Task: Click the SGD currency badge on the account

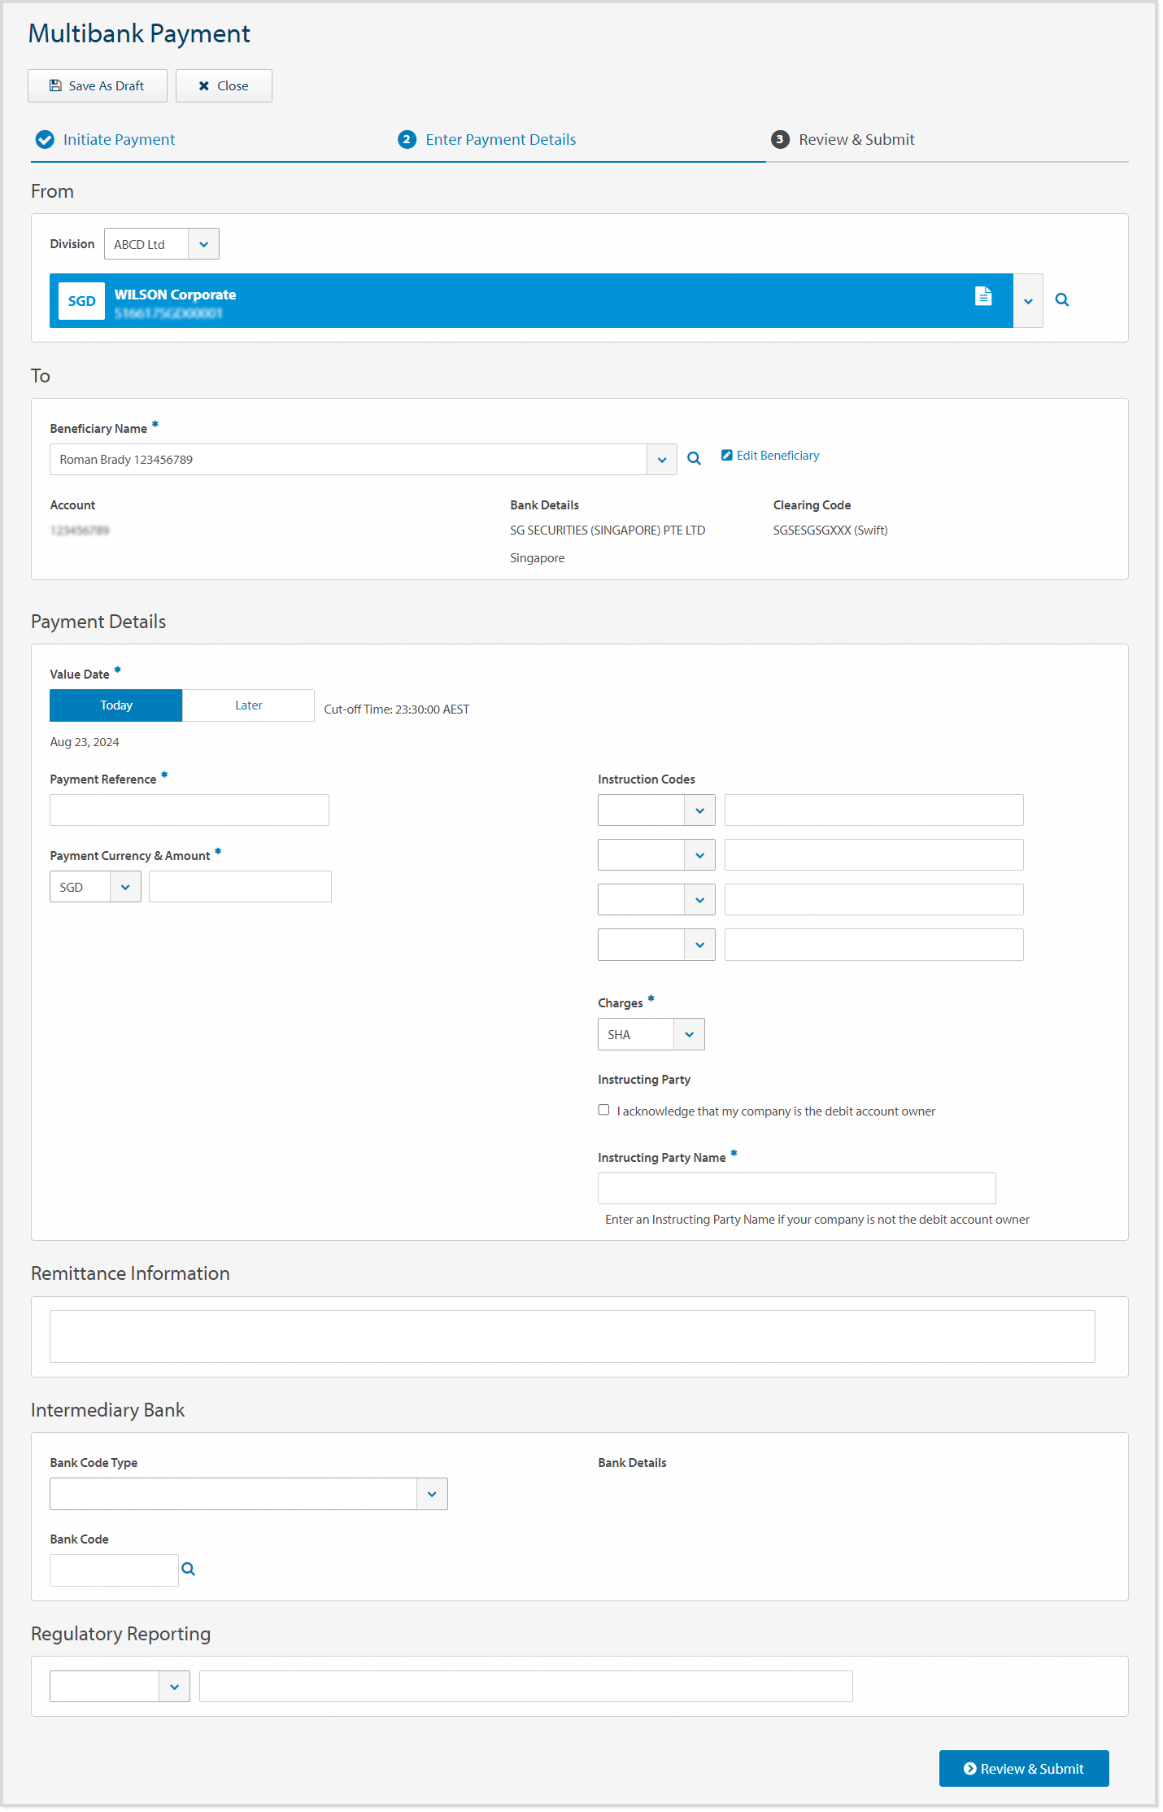Action: click(81, 301)
